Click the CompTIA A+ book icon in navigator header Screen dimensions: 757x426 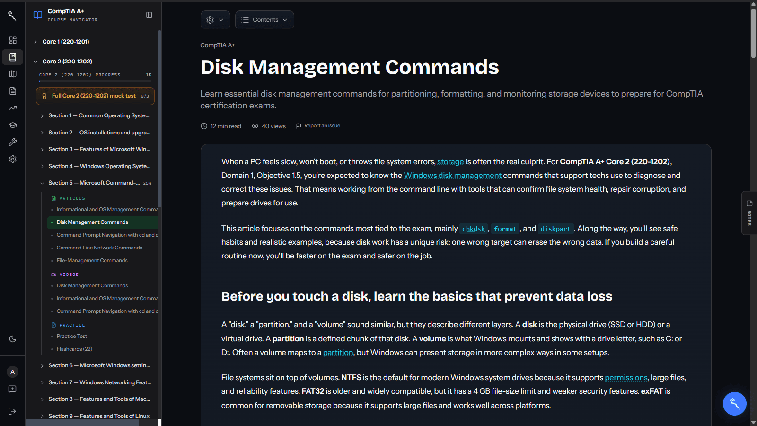click(38, 15)
